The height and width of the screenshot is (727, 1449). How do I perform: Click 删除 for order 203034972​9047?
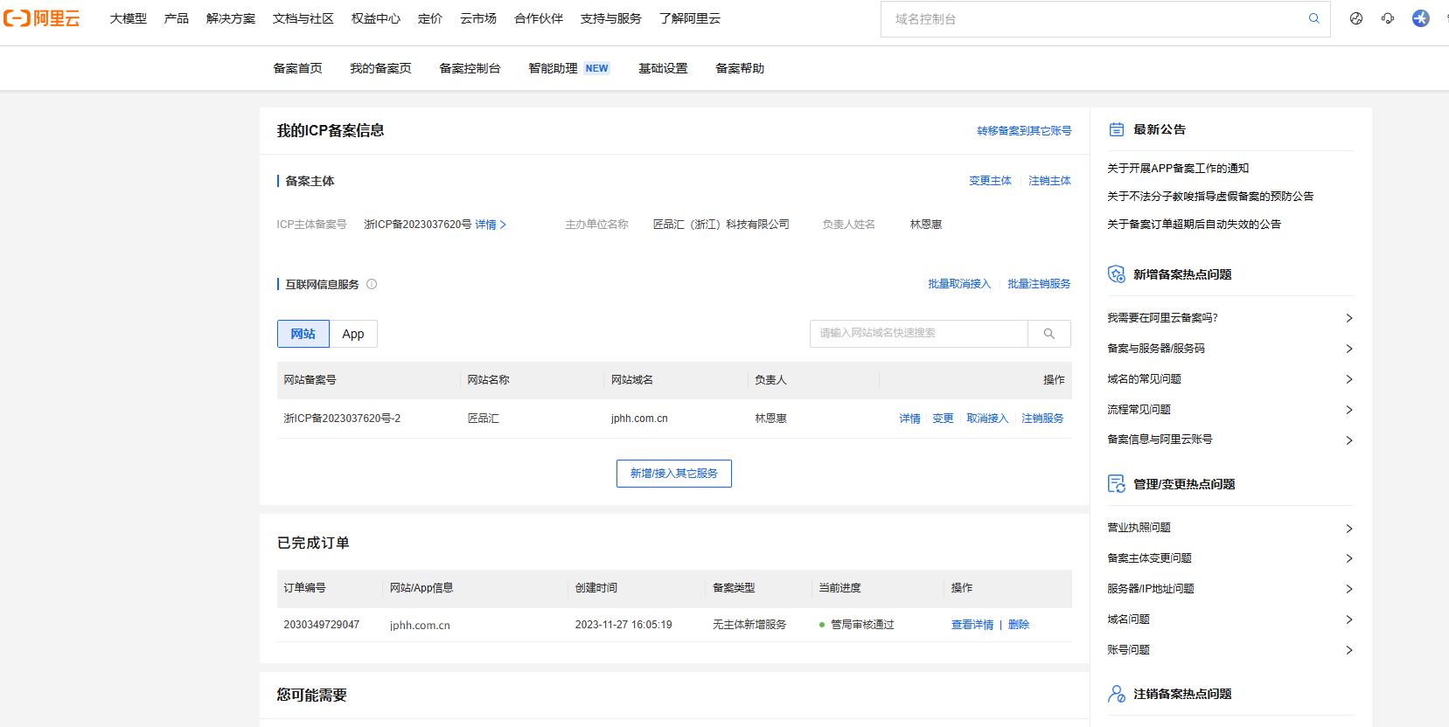pyautogui.click(x=1019, y=625)
